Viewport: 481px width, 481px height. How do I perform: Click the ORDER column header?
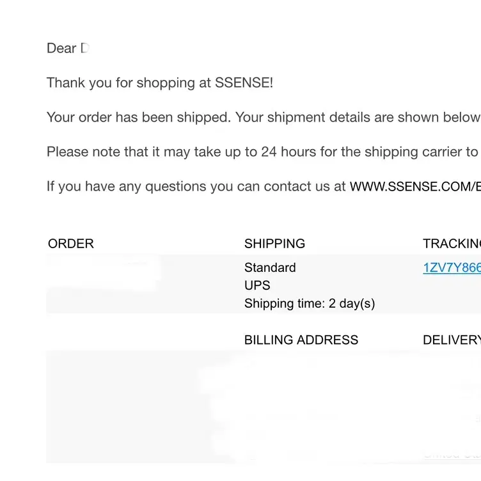(x=71, y=244)
